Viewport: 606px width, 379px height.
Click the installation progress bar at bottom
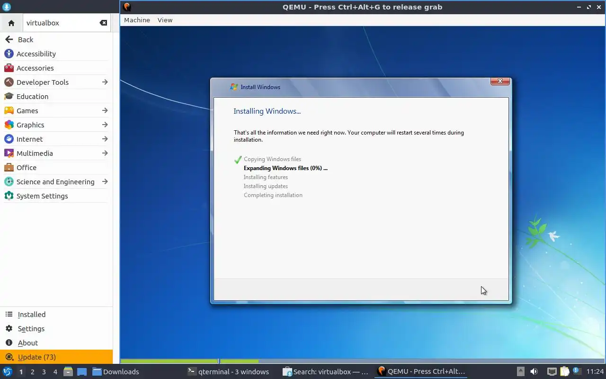pyautogui.click(x=362, y=361)
